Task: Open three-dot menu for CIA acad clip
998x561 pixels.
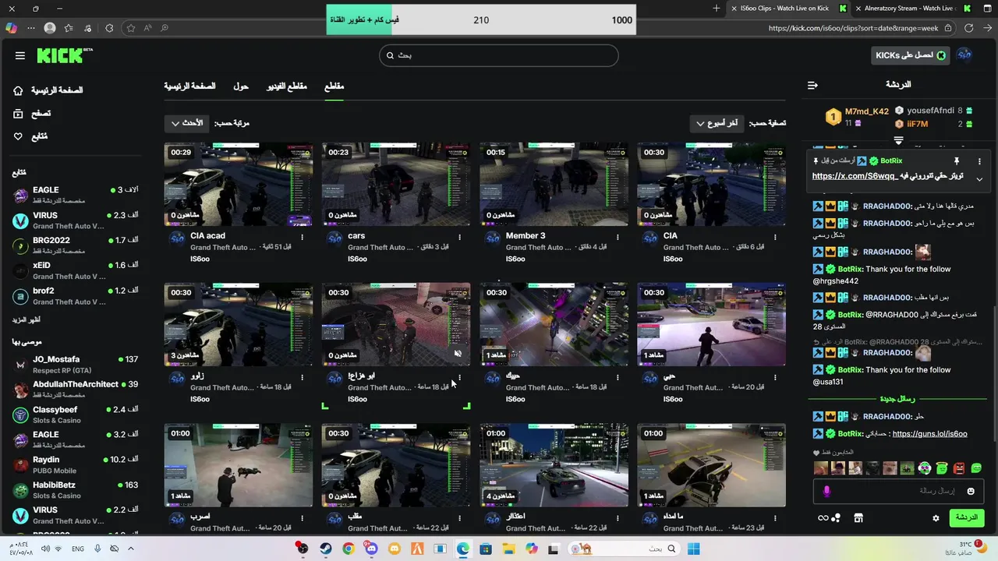Action: coord(303,237)
